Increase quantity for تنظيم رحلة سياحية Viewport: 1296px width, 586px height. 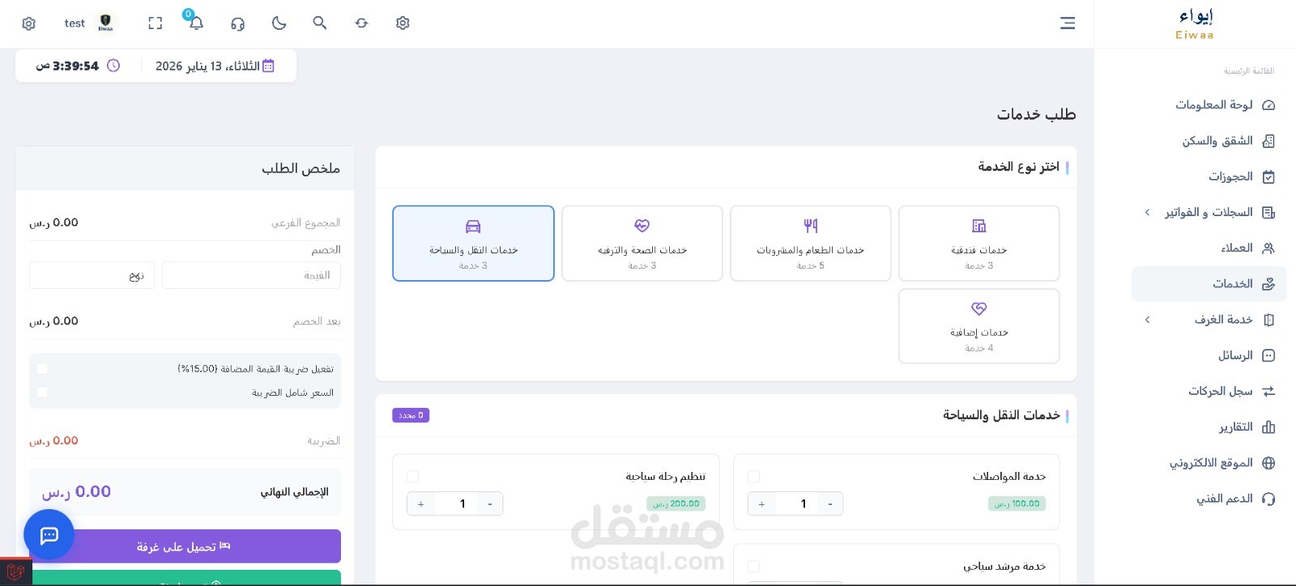pos(420,503)
